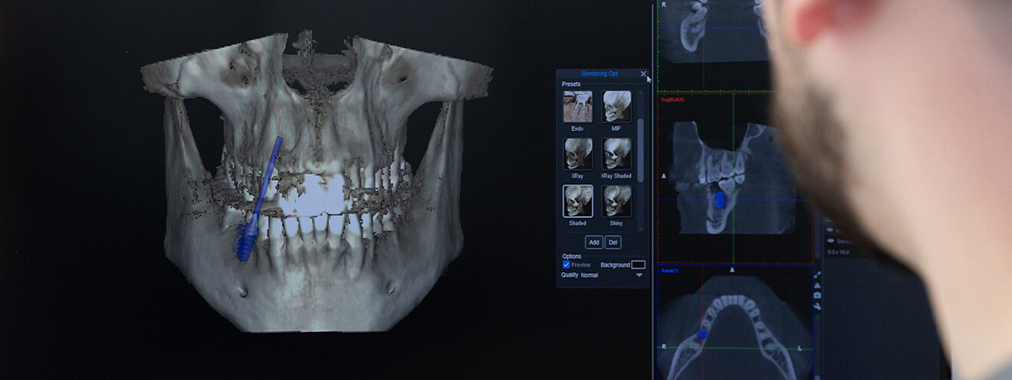Toggle the first eye visibility icon
Image resolution: width=1012 pixels, height=380 pixels.
tap(830, 229)
